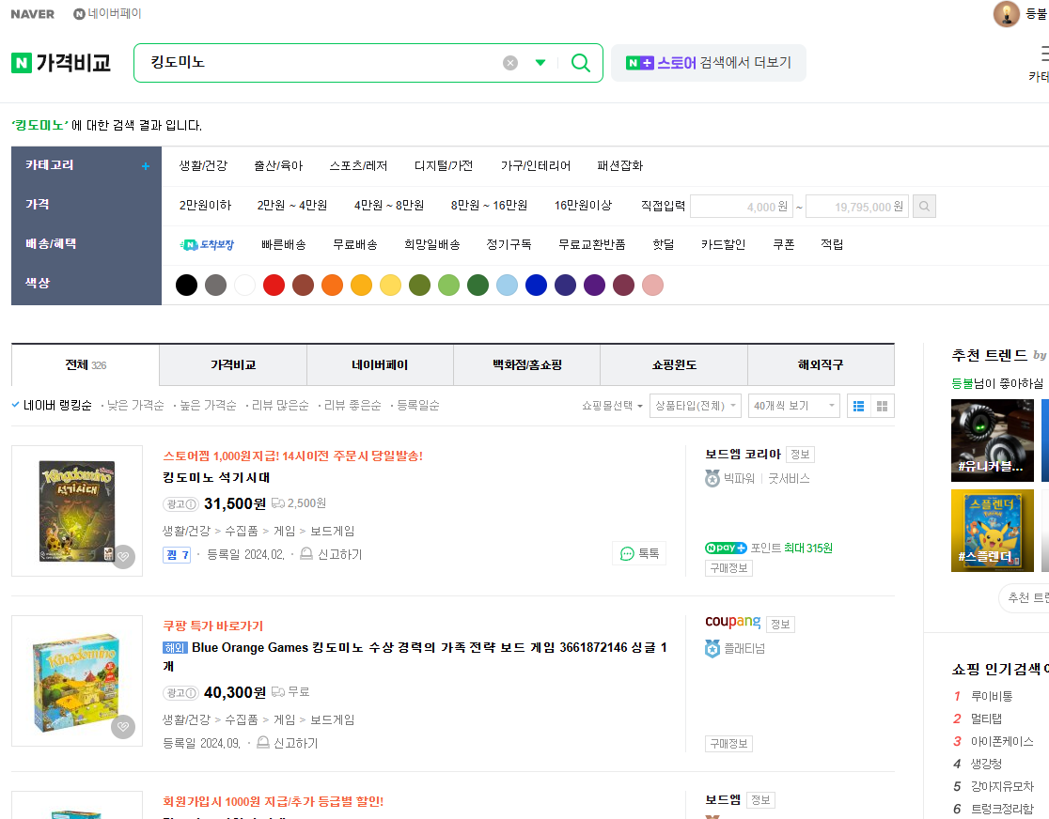Viewport: 1049px width, 819px height.
Task: Select the 디지털/가전 category
Action: pos(444,165)
